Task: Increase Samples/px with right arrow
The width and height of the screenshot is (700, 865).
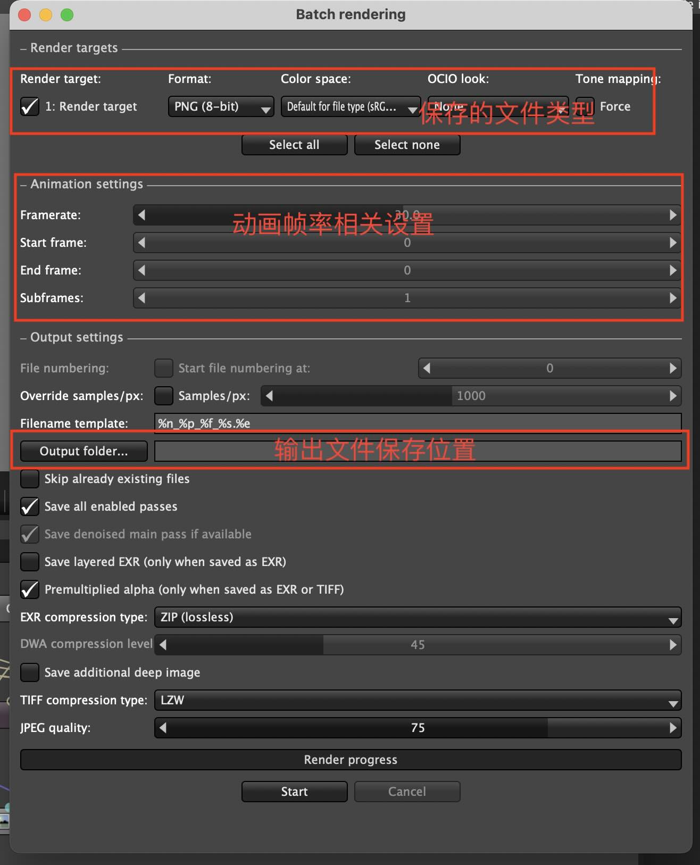Action: click(673, 396)
